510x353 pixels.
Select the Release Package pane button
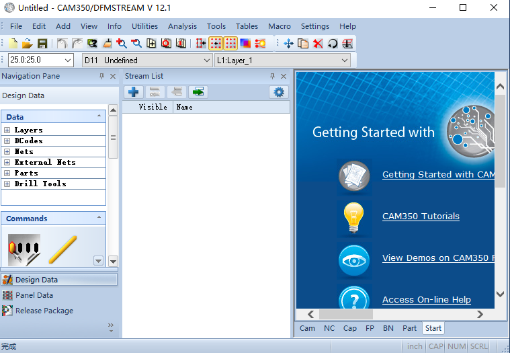click(59, 311)
